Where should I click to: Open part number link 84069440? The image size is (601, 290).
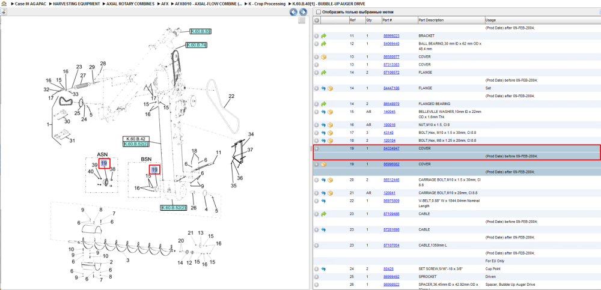pos(391,44)
